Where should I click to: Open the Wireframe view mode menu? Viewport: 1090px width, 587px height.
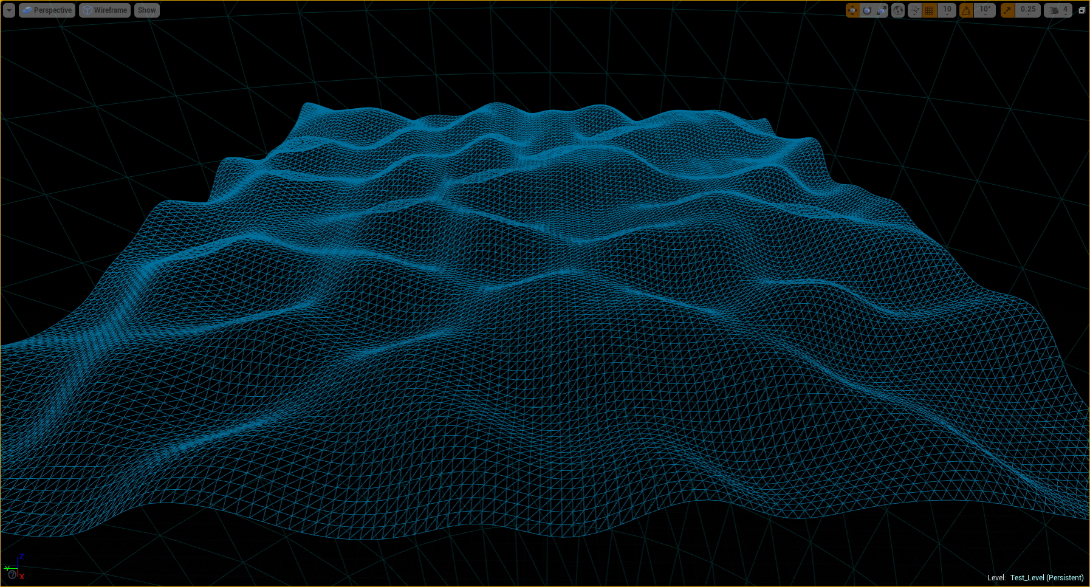pyautogui.click(x=105, y=10)
